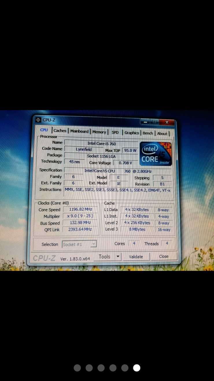Viewport: 214px width, 381px height.
Task: Click the Model value 'E'
Action: click(x=118, y=177)
